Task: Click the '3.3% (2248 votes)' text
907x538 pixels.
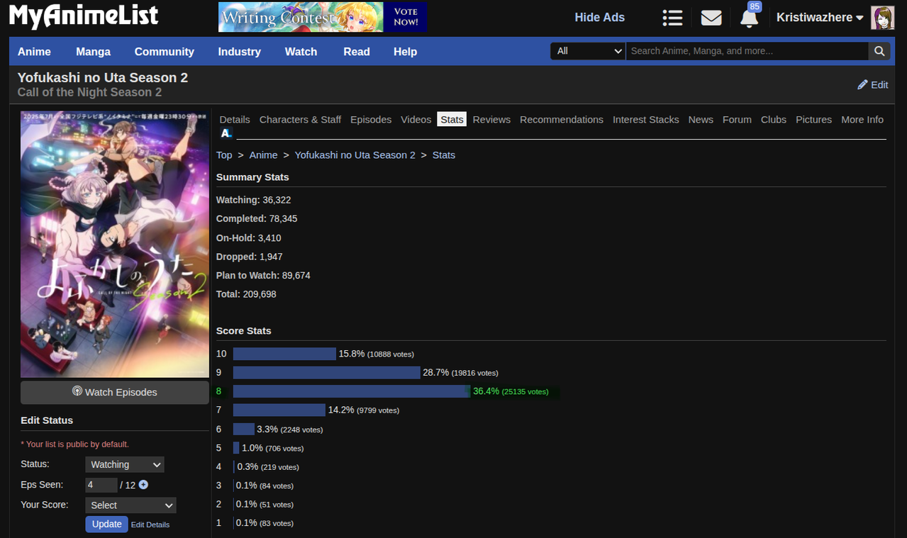Action: (290, 429)
